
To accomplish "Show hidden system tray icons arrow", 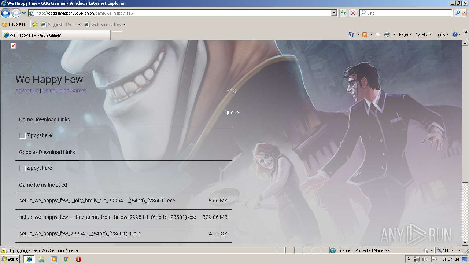I will pos(409,259).
